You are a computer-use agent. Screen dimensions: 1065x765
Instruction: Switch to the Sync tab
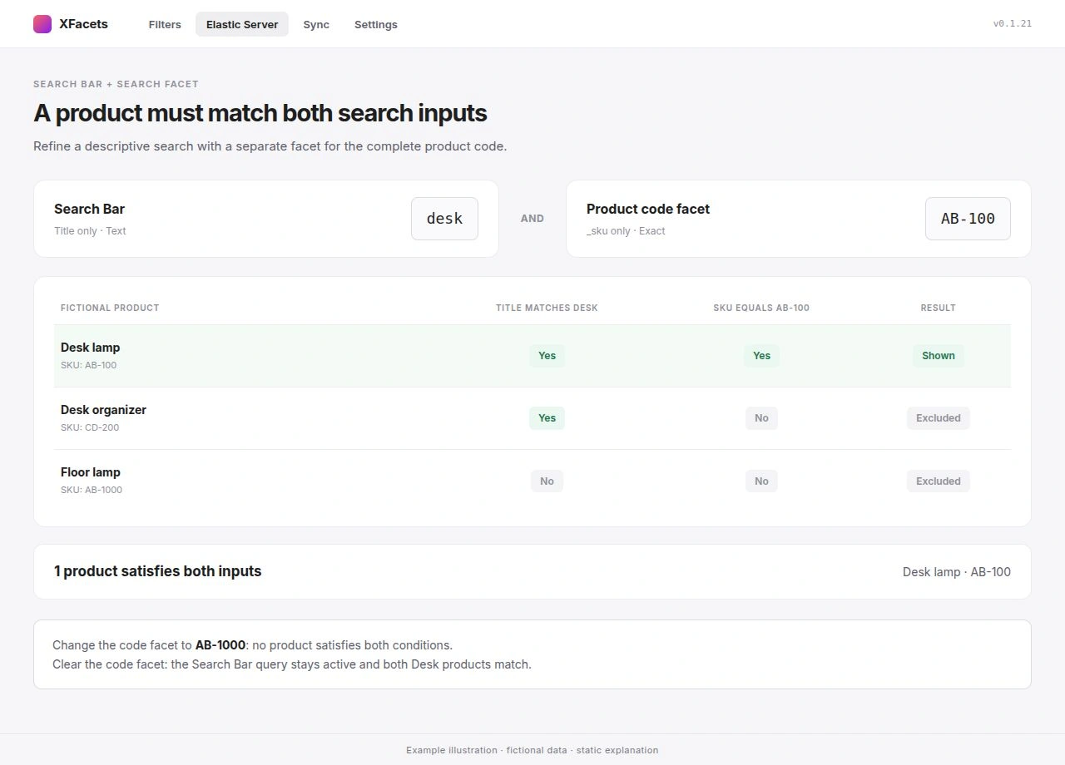coord(316,24)
